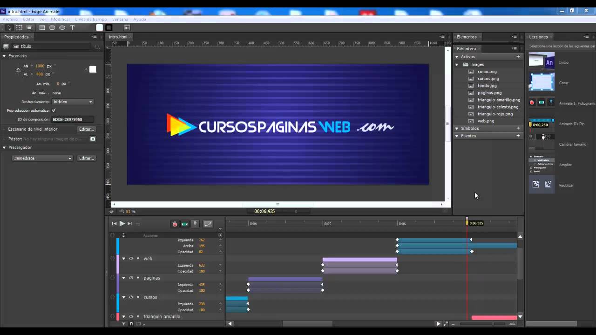Expand the Fuentes section
596x335 pixels.
click(457, 136)
